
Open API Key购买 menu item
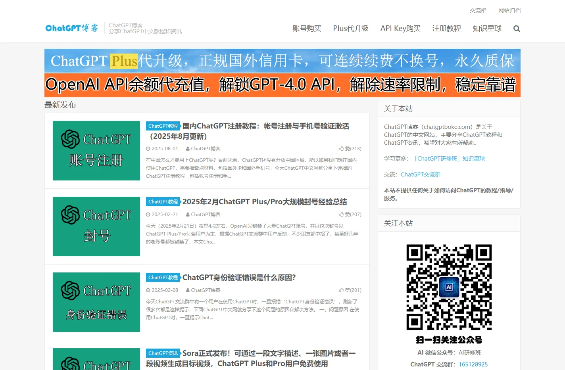[x=400, y=29]
